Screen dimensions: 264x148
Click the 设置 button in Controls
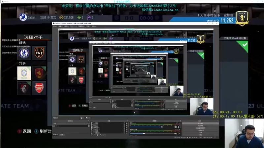pyautogui.click(x=201, y=133)
